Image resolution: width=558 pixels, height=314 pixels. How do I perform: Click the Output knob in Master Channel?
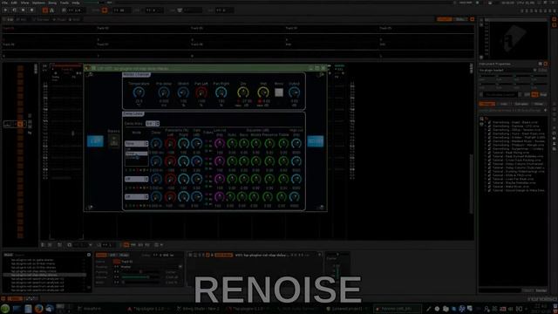coord(295,92)
